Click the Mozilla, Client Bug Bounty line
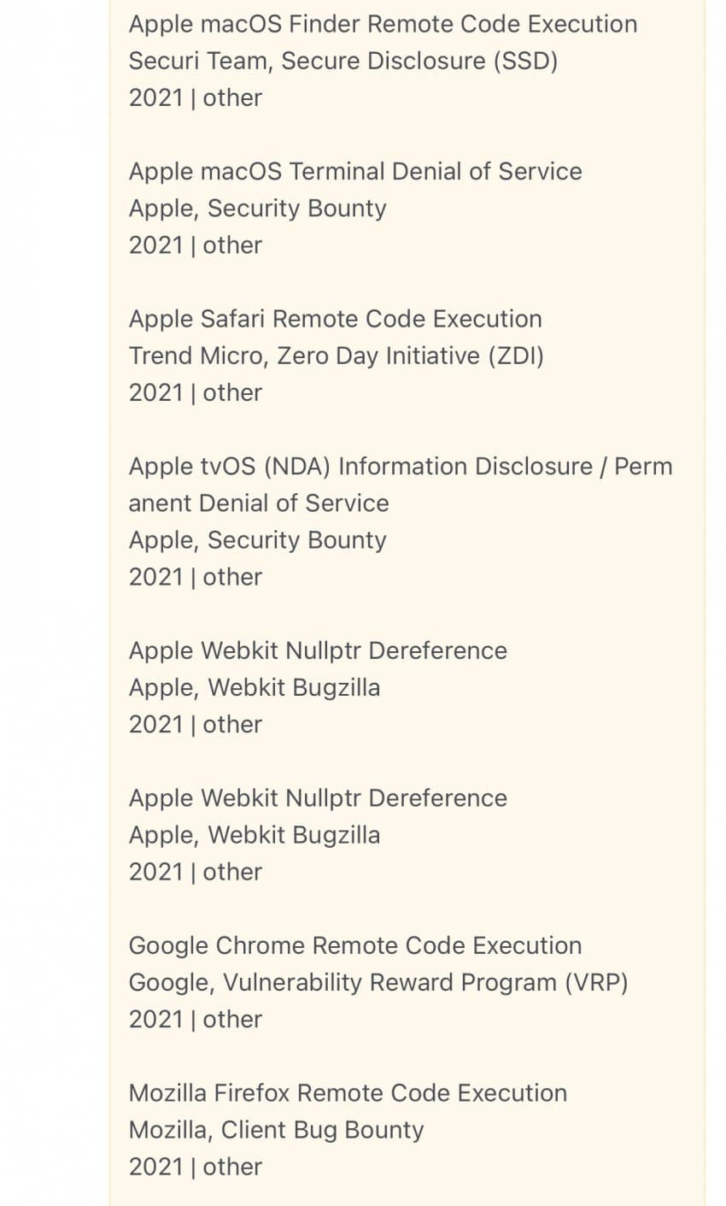The height and width of the screenshot is (1206, 726). pos(277,1130)
